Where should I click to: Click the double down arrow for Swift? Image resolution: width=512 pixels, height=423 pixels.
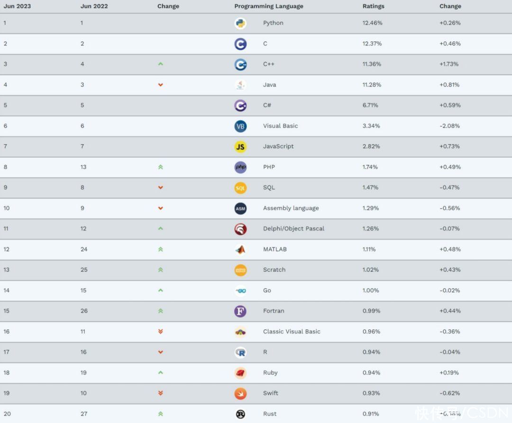click(x=160, y=393)
